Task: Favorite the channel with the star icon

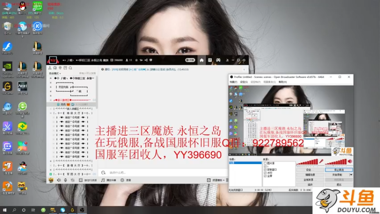Action: coord(136,60)
